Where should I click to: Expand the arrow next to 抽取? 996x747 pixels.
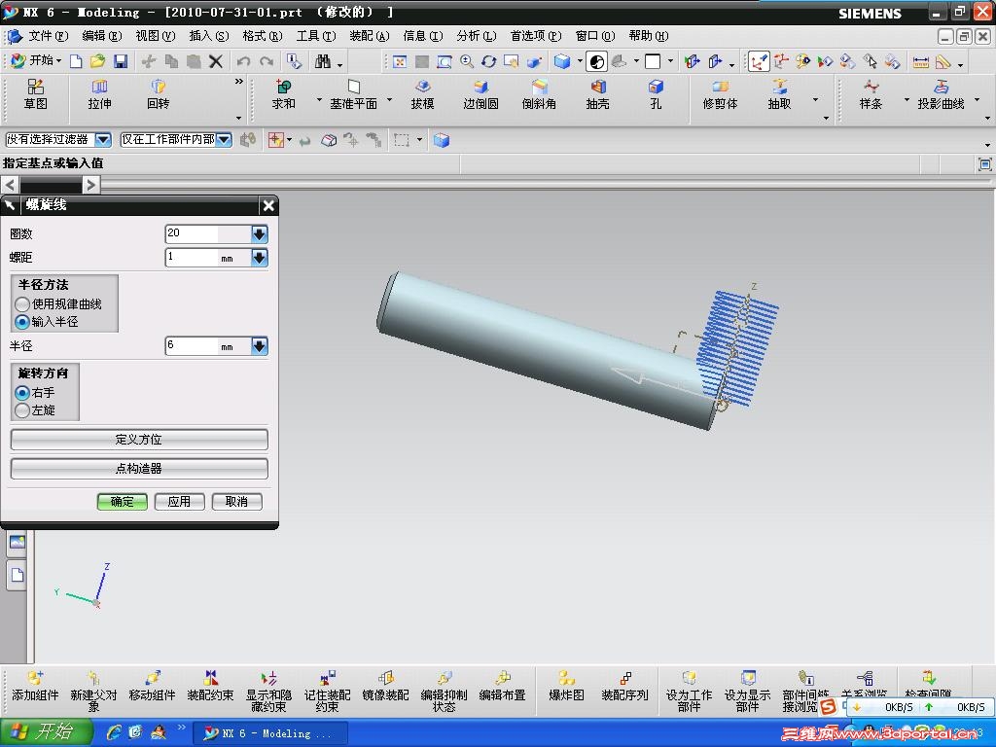pos(815,100)
